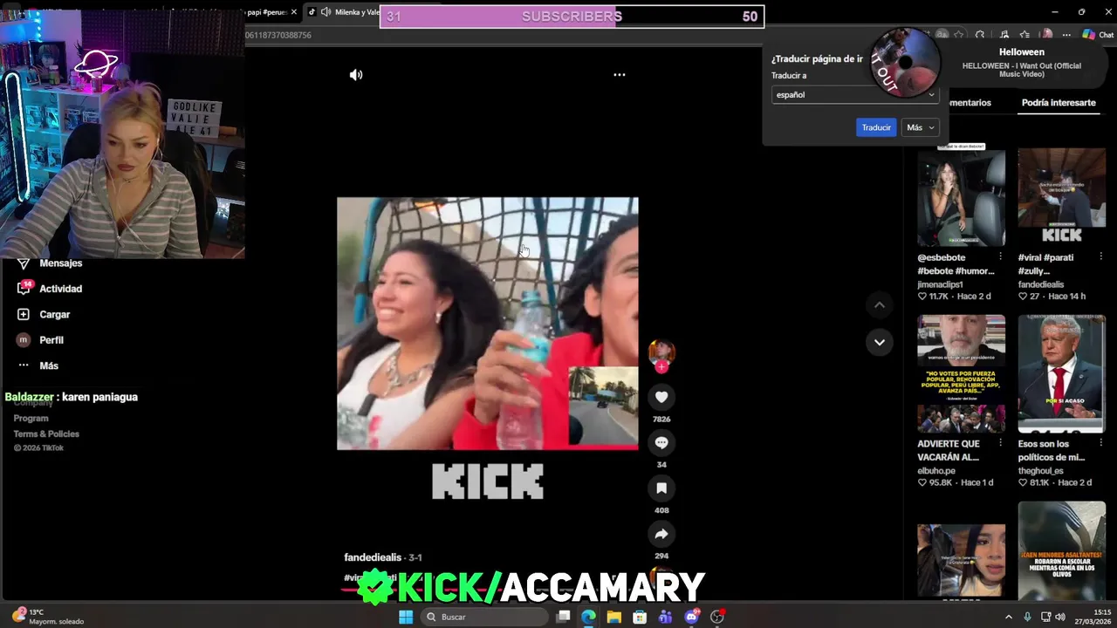1117x628 pixels.
Task: Share the video with the arrow icon
Action: (661, 534)
